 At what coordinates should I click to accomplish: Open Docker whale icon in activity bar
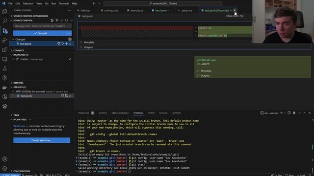tap(4, 88)
